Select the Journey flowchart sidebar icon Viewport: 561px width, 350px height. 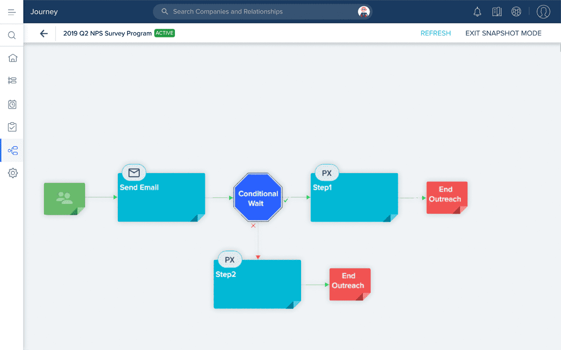13,151
